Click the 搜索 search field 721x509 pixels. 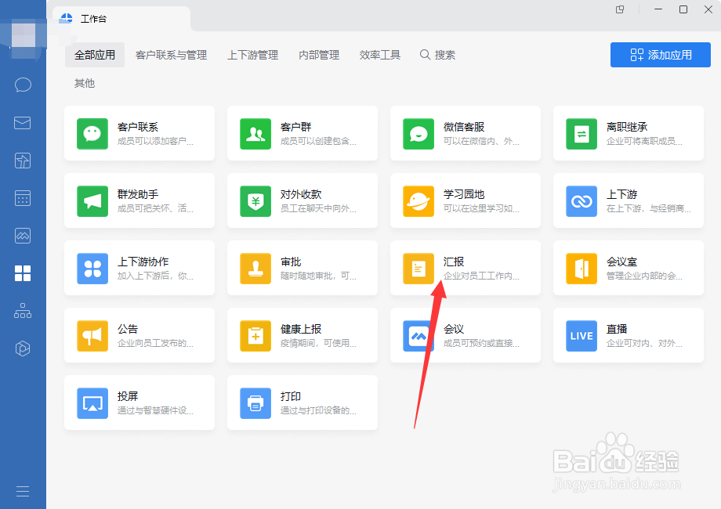438,55
